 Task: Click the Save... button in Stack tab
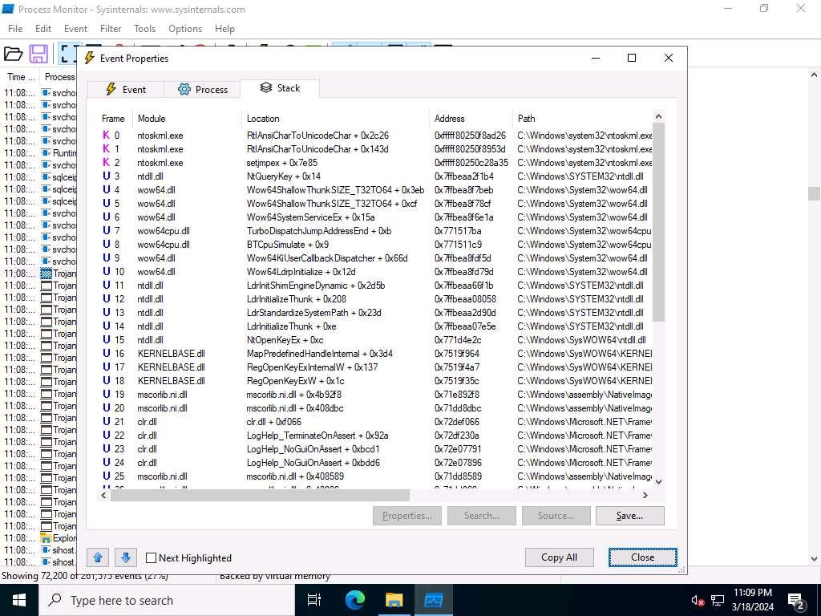coord(629,516)
